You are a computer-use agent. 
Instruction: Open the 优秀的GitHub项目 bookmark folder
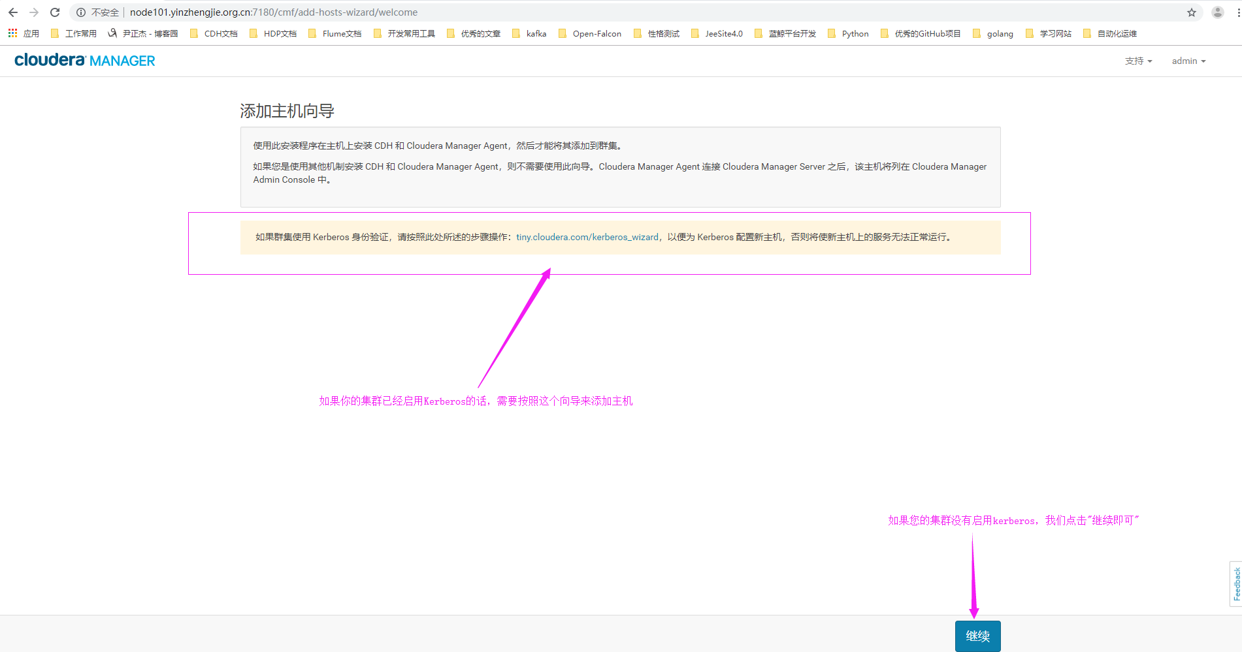(921, 33)
